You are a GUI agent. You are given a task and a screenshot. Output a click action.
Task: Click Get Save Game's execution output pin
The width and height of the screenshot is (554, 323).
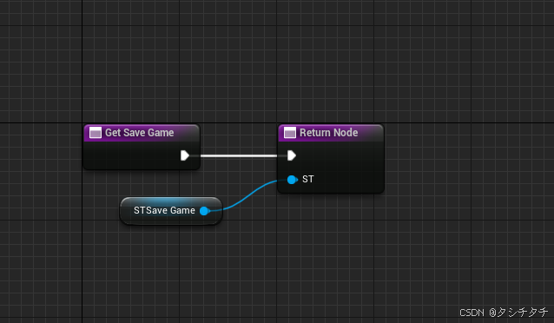(x=185, y=155)
